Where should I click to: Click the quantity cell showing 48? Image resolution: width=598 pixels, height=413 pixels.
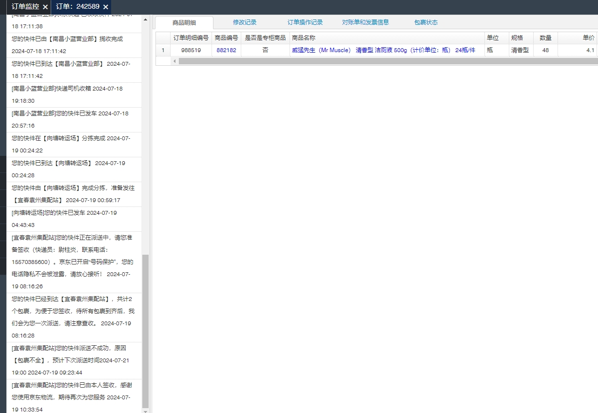coord(545,50)
